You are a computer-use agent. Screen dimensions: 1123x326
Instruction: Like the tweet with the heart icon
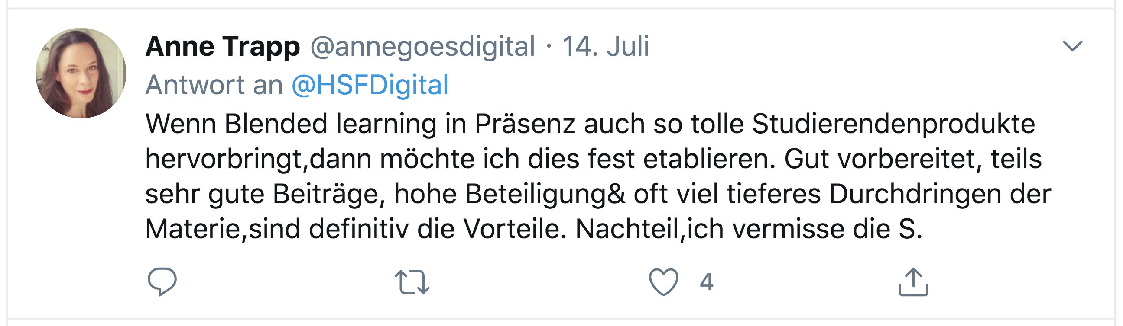coord(663,281)
